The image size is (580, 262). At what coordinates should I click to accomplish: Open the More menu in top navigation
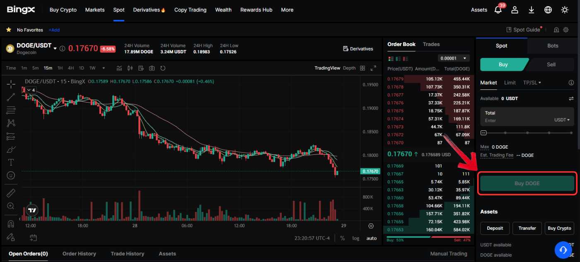(x=287, y=10)
